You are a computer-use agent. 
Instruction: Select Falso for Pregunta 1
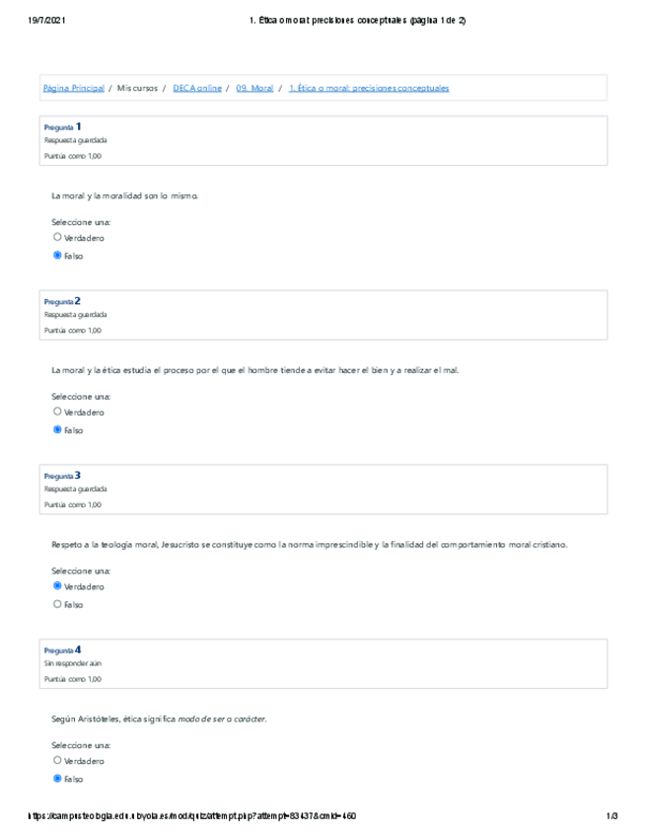(x=57, y=256)
